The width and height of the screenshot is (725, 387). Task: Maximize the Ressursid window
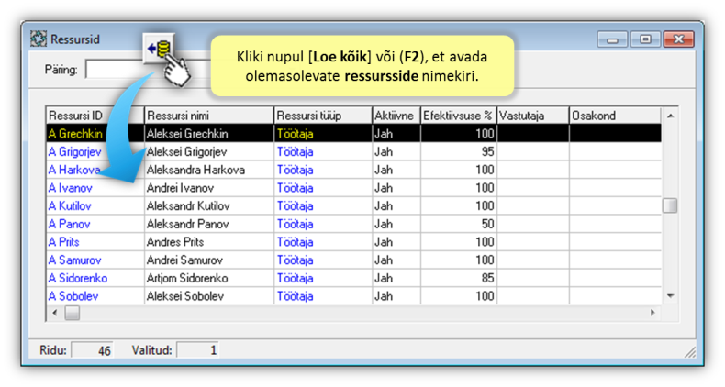tap(645, 39)
